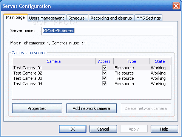Select the MMS Settings tab
Viewport: 182px width, 137px height.
148,18
